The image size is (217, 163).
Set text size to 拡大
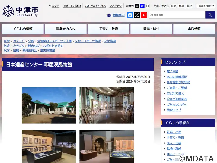point(174,6)
